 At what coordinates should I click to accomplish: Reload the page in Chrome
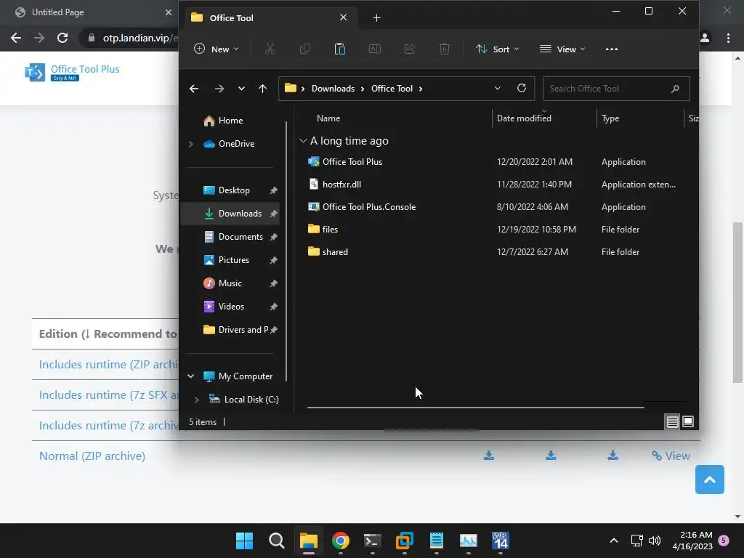62,38
